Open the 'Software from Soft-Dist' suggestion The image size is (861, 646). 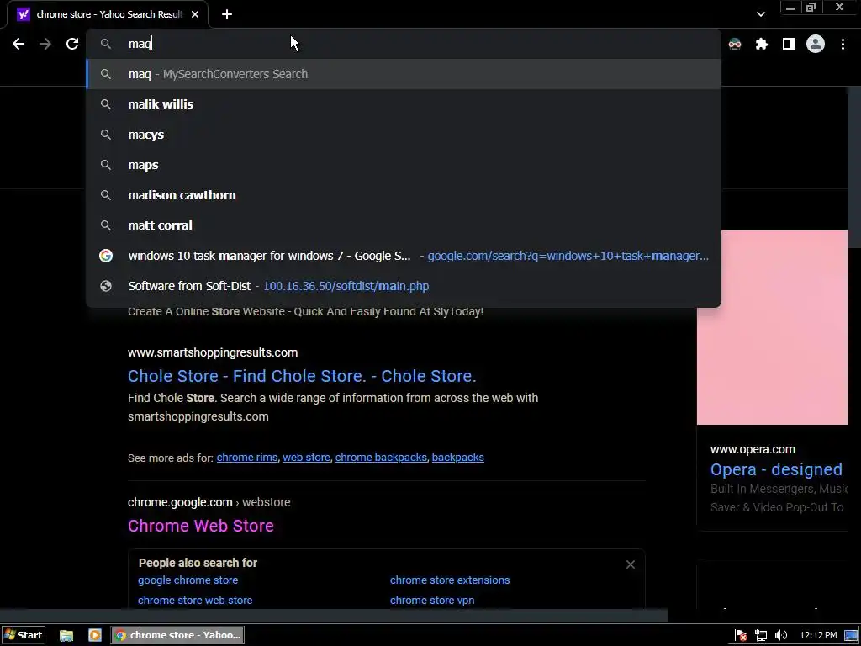tap(404, 286)
